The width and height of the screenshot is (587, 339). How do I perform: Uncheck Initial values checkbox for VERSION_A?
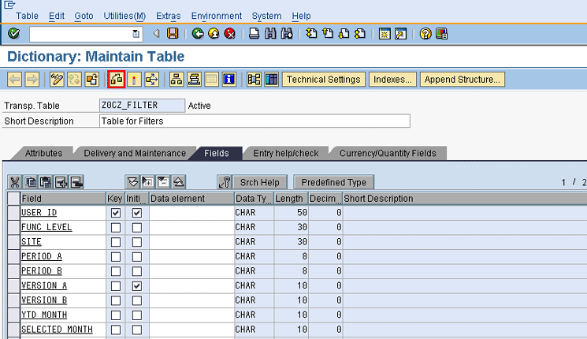[x=136, y=286]
